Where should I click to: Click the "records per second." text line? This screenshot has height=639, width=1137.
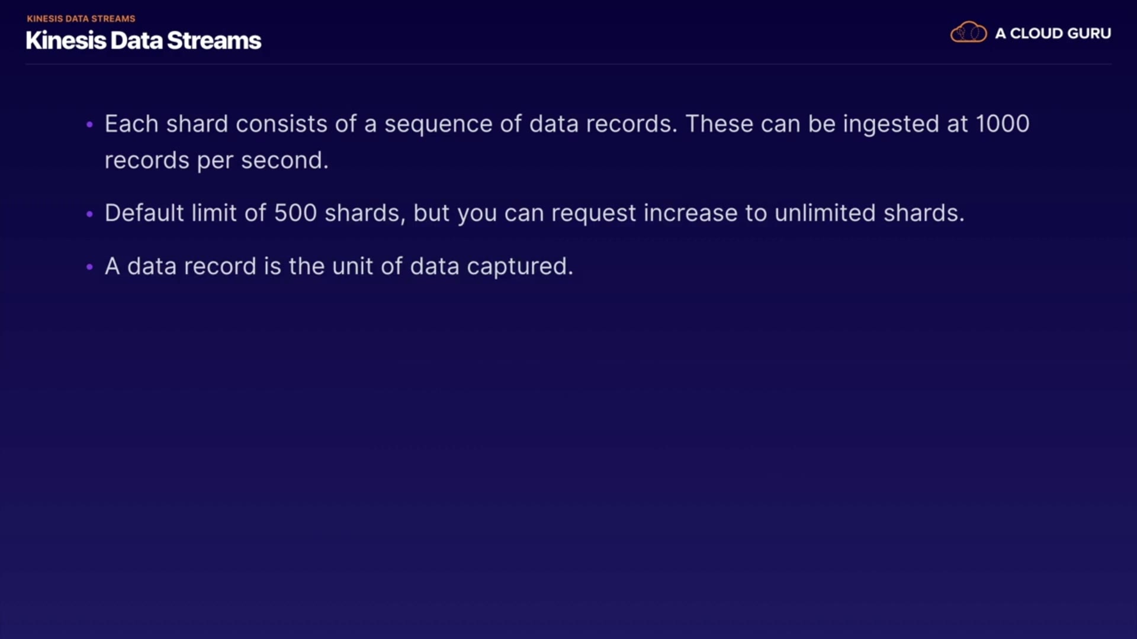(216, 160)
